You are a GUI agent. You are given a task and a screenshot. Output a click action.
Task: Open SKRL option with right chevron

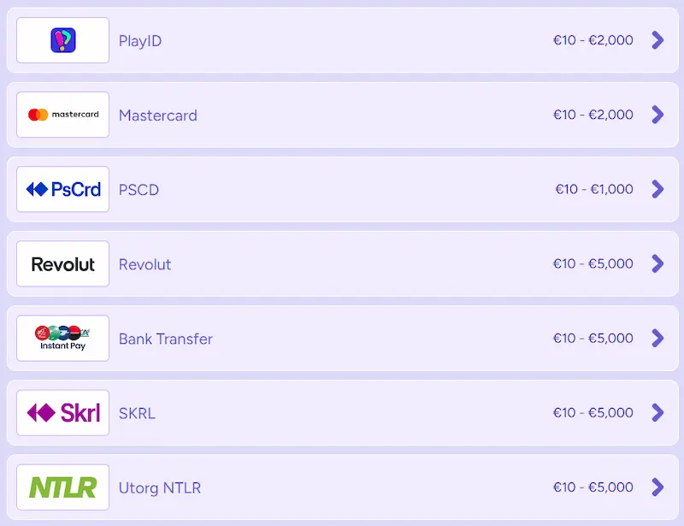point(657,413)
